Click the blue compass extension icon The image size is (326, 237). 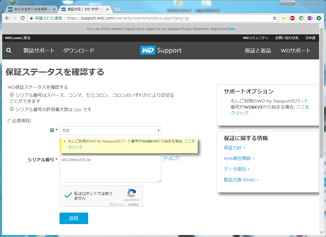tap(301, 18)
